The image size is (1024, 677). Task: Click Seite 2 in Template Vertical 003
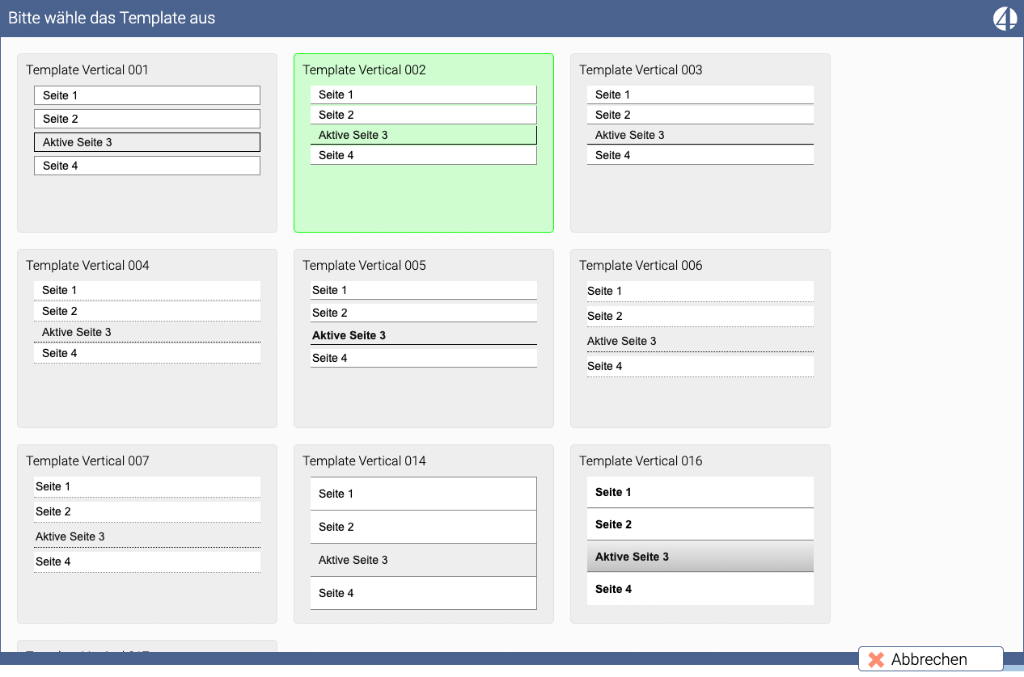pos(700,115)
